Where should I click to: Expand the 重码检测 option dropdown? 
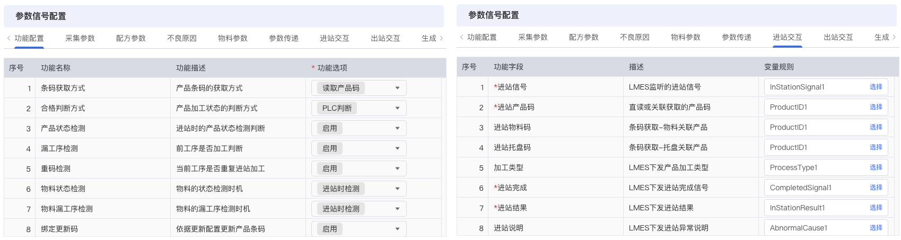(359, 168)
